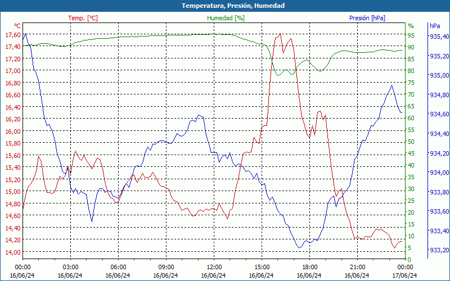Image resolution: width=450 pixels, height=281 pixels.
Task: Click temperature axis value 15,80
Action: 13,143
